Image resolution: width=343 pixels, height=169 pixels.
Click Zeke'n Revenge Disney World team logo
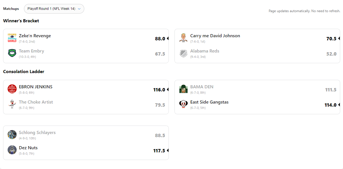pos(12,38)
